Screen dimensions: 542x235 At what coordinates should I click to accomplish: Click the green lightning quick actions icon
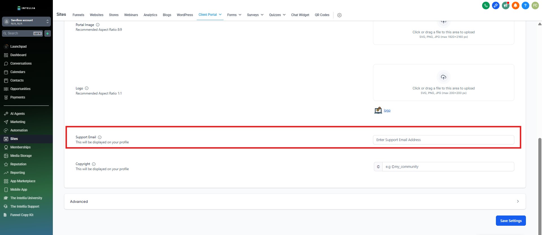tap(47, 34)
